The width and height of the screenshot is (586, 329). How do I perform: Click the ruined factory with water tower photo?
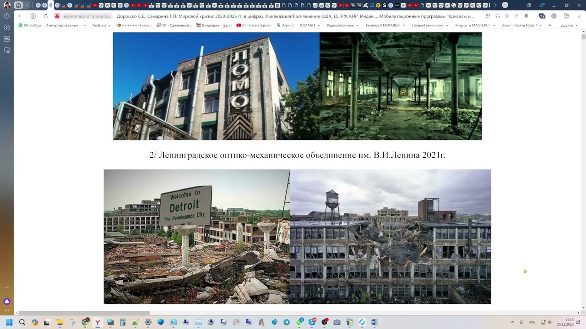click(x=391, y=237)
